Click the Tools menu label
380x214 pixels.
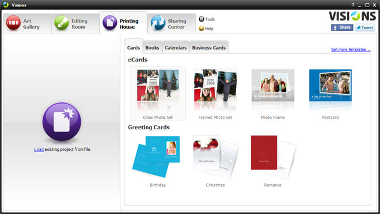pos(210,19)
